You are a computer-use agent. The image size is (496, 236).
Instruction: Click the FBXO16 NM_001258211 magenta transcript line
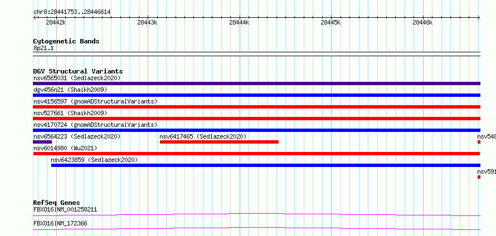click(256, 214)
